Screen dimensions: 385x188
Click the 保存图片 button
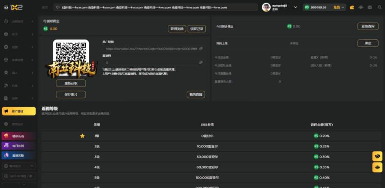tap(71, 94)
